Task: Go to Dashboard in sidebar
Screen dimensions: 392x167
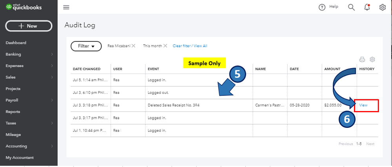Action: pyautogui.click(x=16, y=43)
